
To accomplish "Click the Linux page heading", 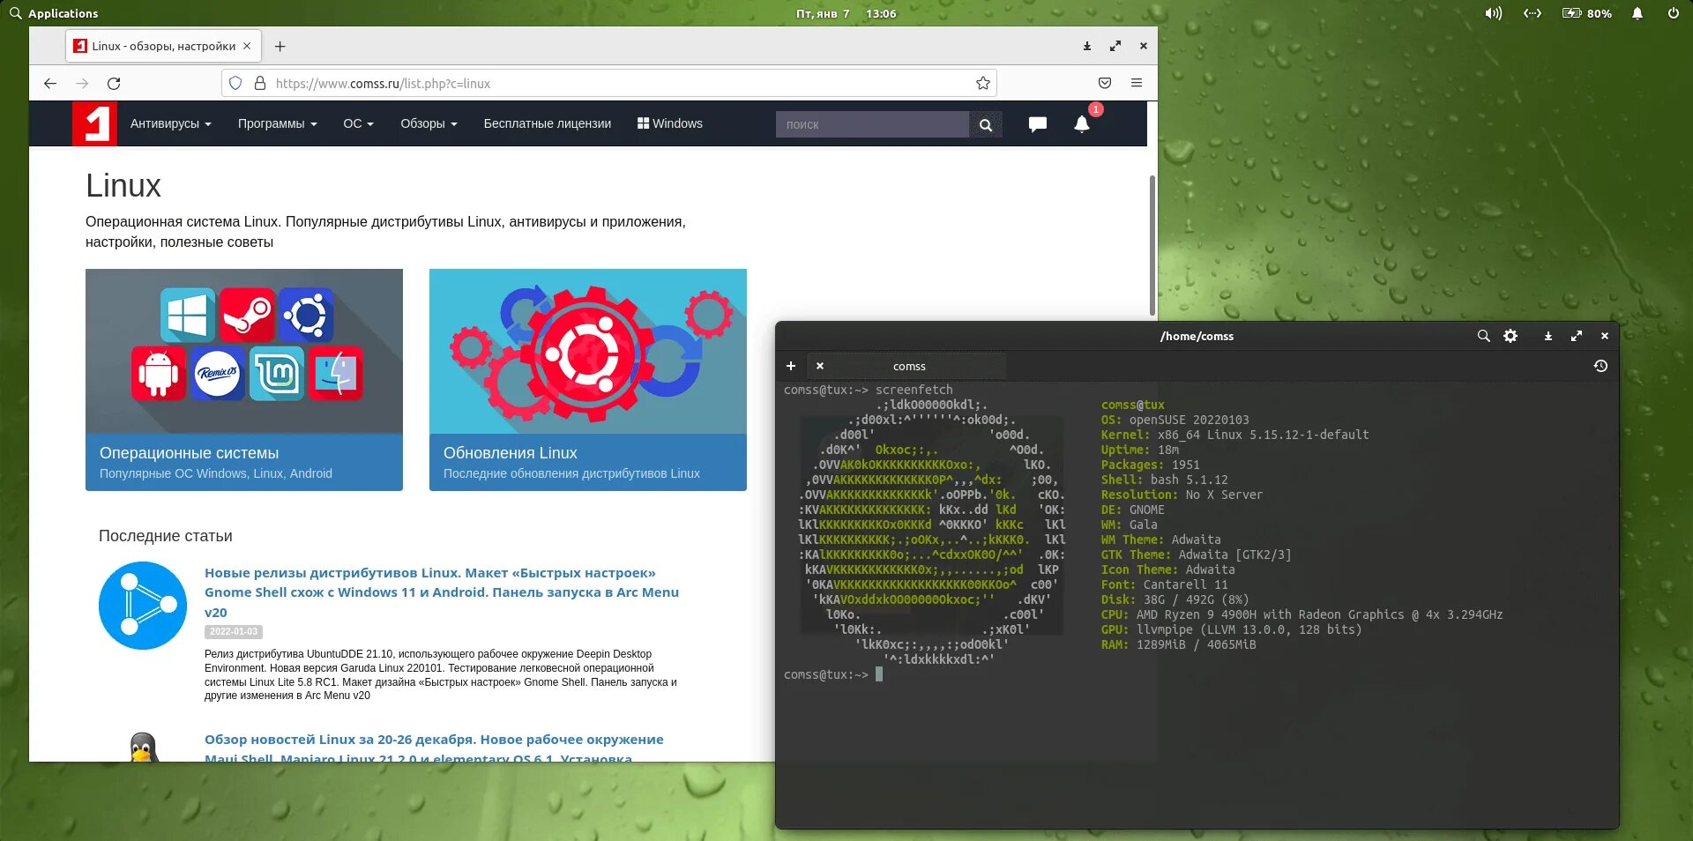I will click(123, 186).
